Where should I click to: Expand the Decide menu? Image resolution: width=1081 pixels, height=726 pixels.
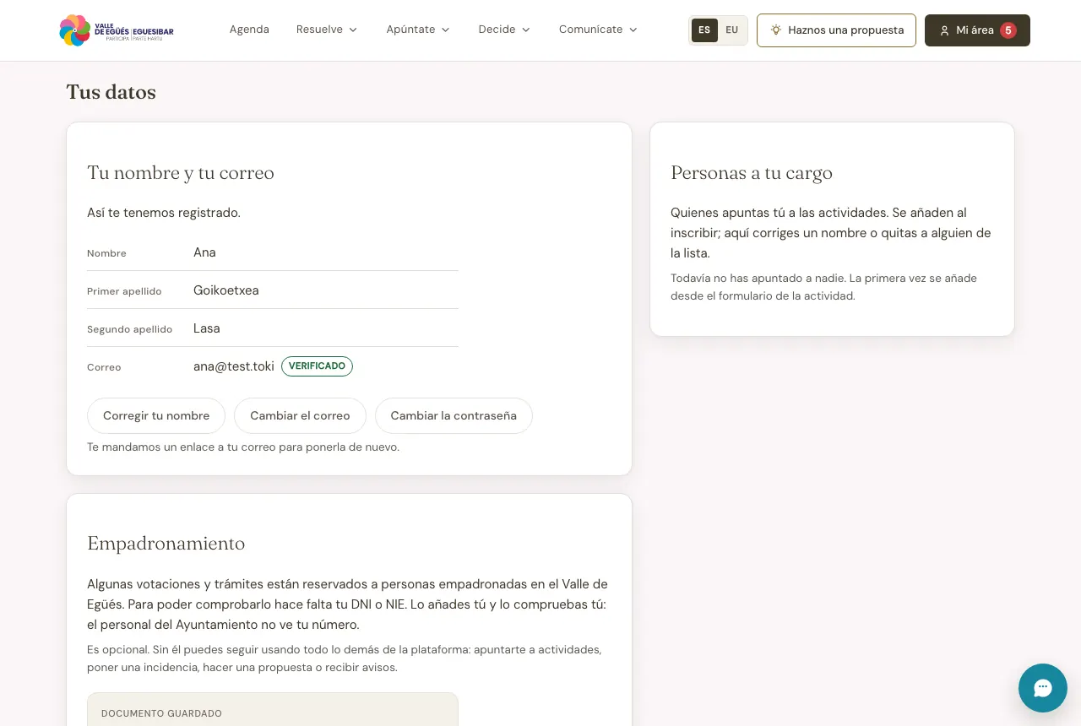click(x=504, y=30)
